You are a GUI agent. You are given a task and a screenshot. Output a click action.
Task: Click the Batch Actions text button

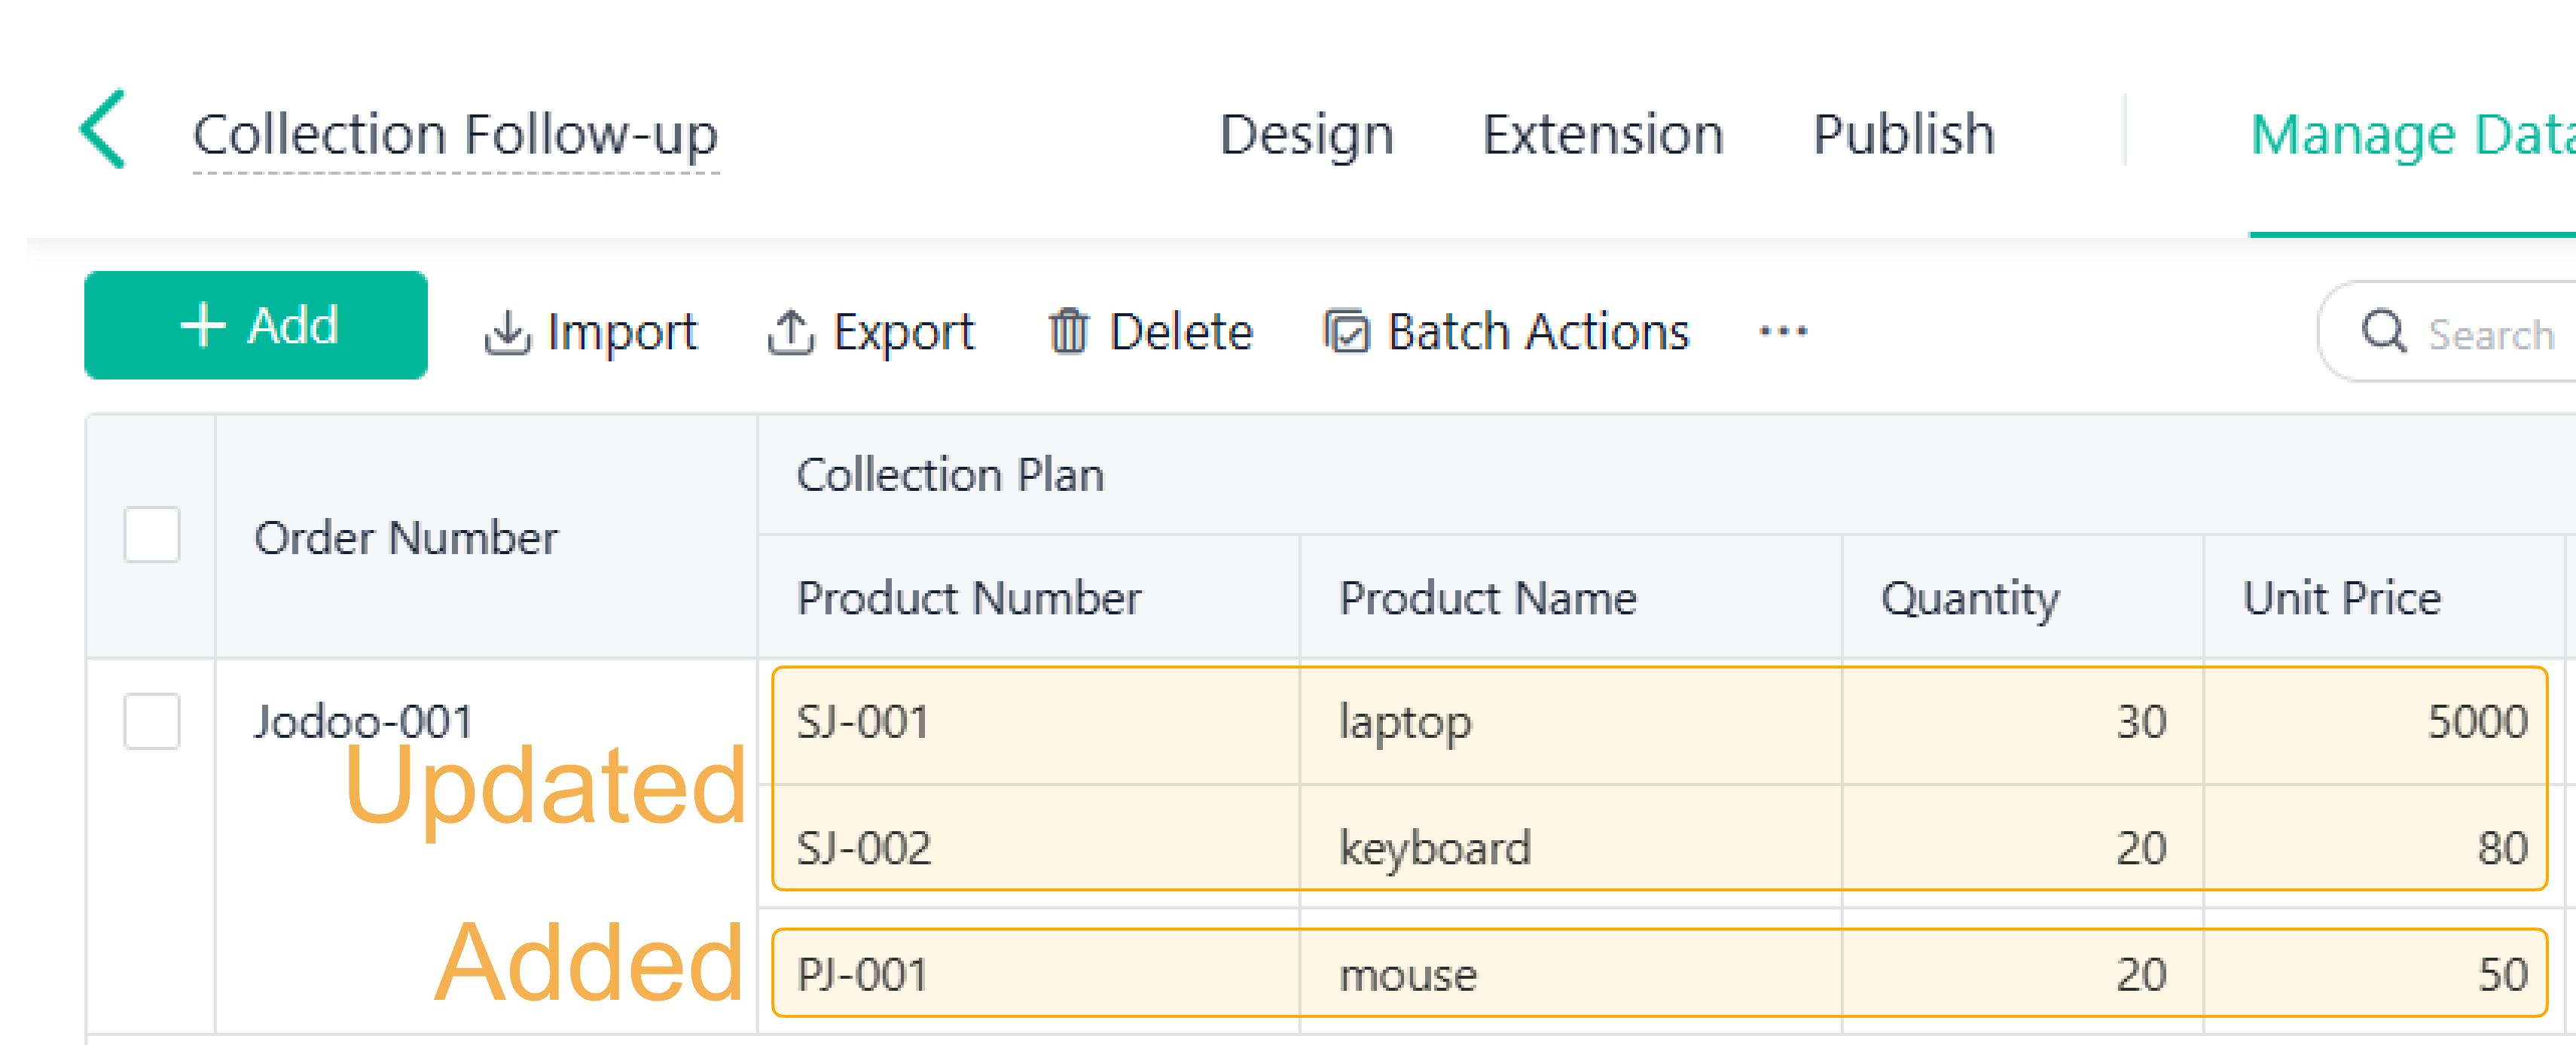1538,332
